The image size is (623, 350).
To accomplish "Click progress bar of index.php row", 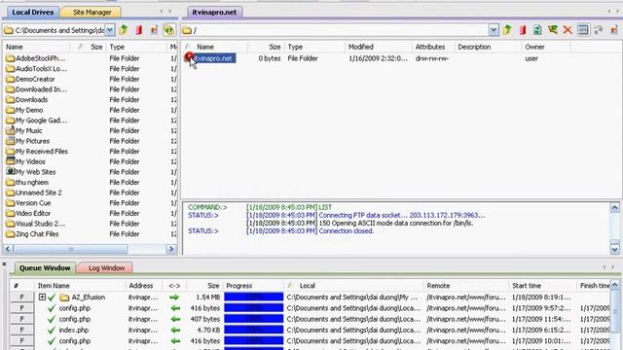I will pyautogui.click(x=253, y=330).
